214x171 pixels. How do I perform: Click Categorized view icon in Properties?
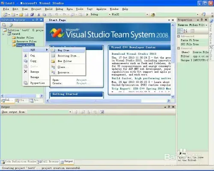[180, 31]
